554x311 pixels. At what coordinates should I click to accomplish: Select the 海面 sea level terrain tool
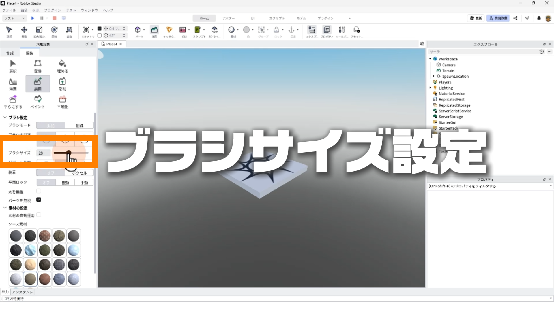pos(13,84)
